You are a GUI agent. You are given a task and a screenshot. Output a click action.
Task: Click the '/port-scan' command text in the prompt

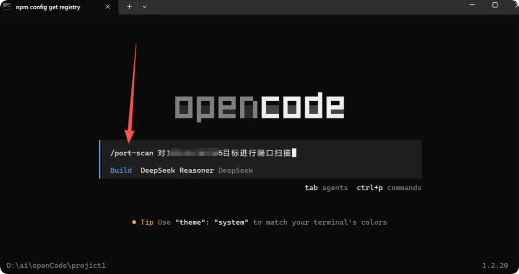point(132,153)
